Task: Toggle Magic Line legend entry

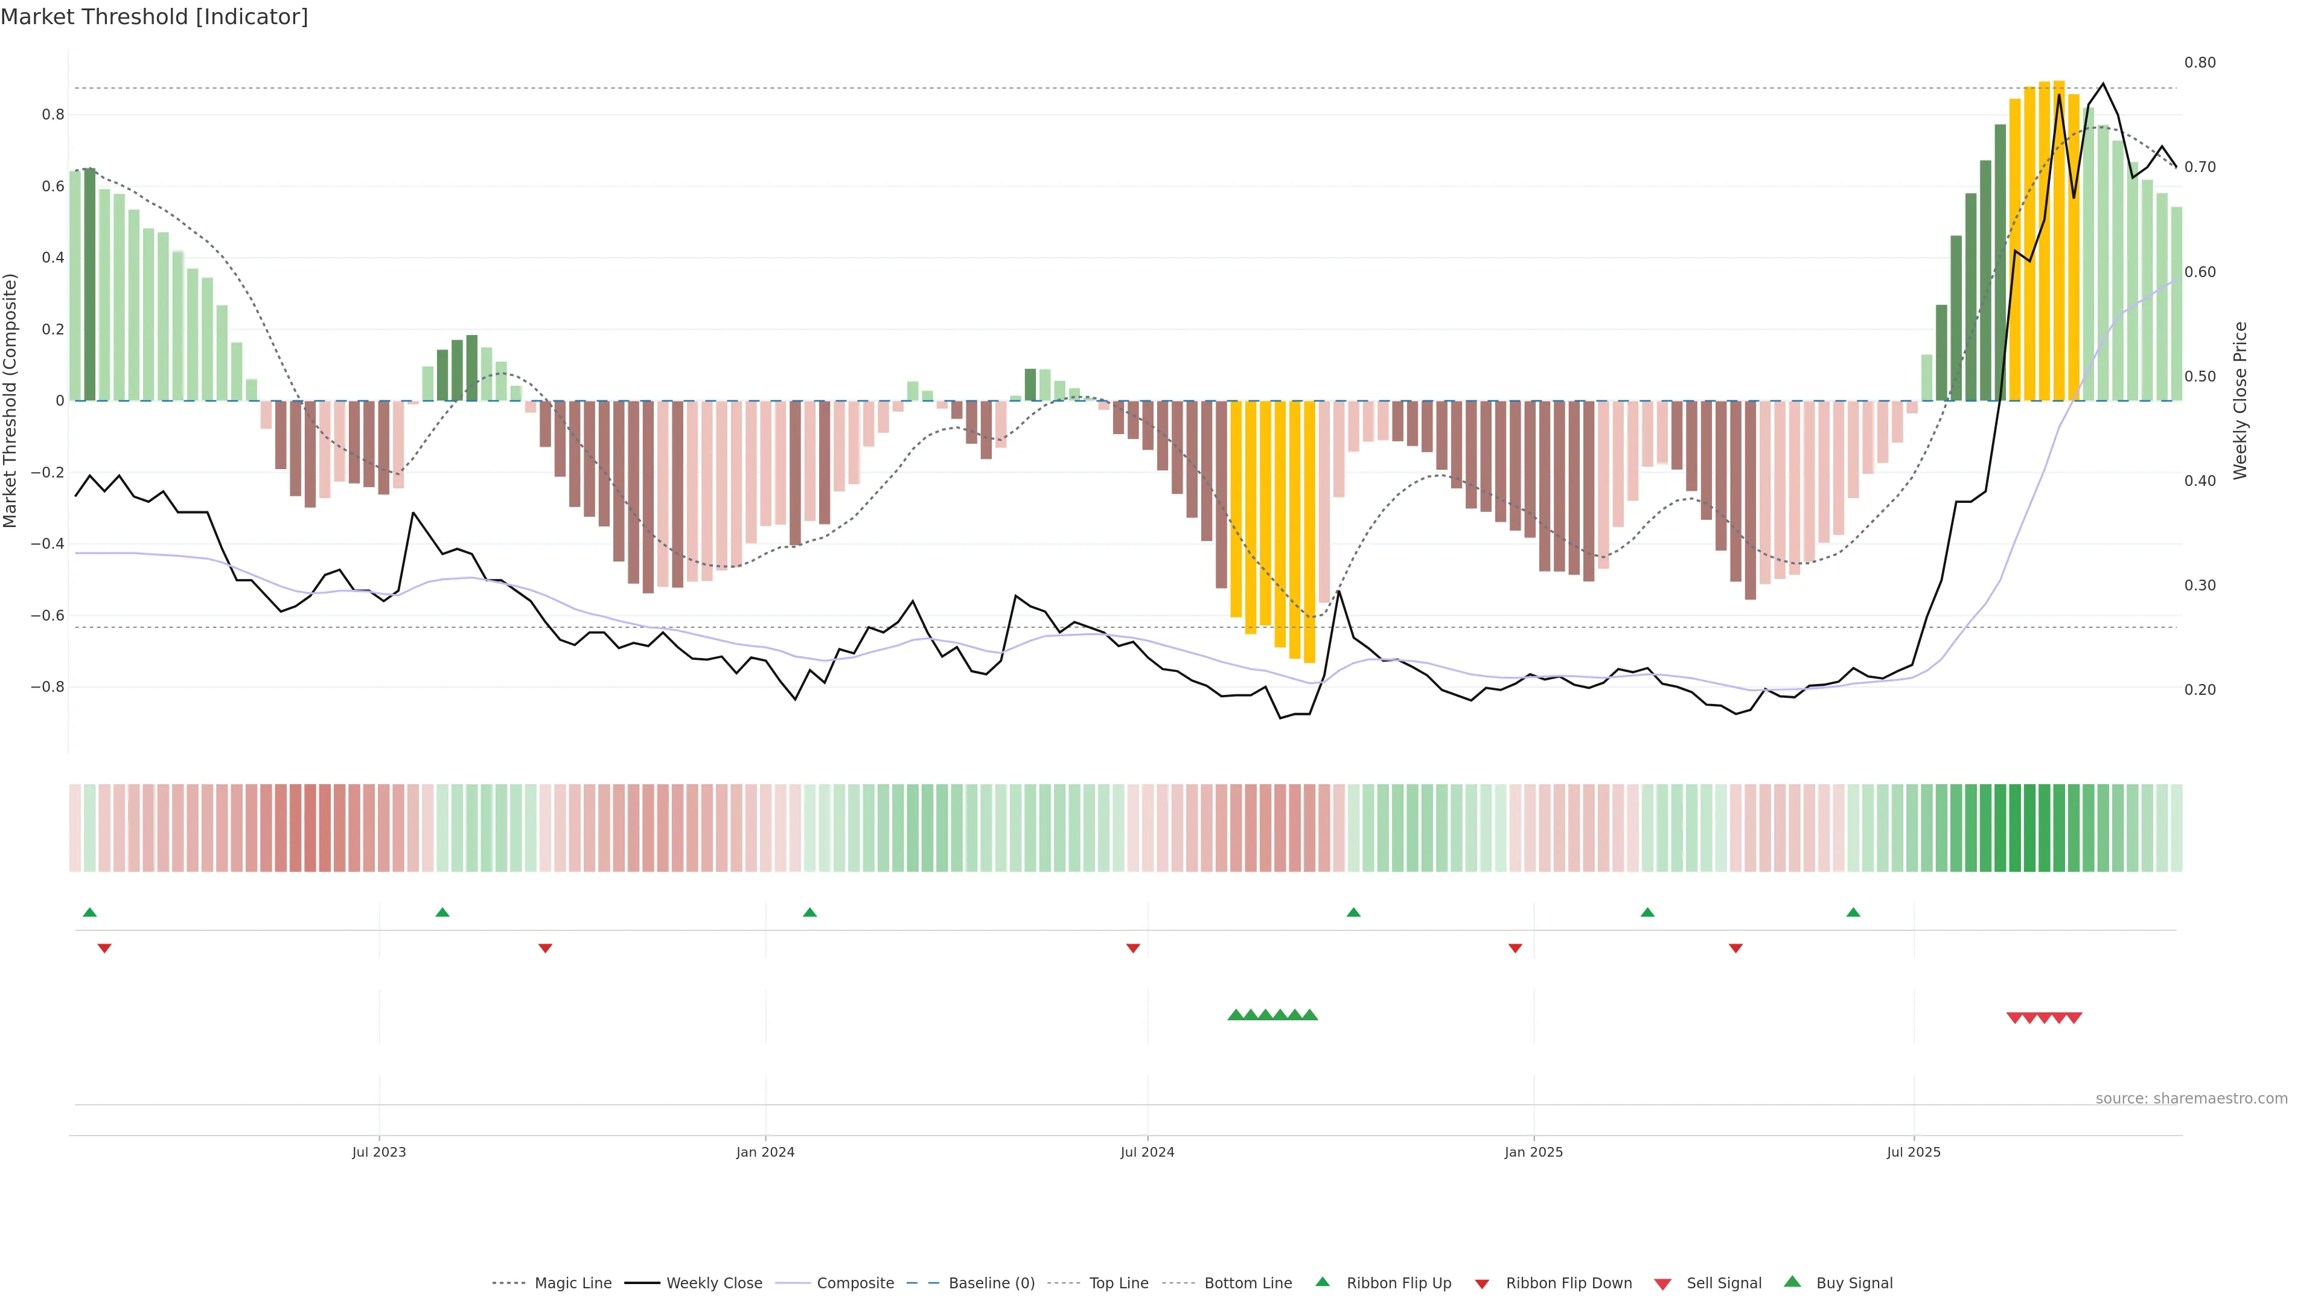Action: [x=572, y=1283]
